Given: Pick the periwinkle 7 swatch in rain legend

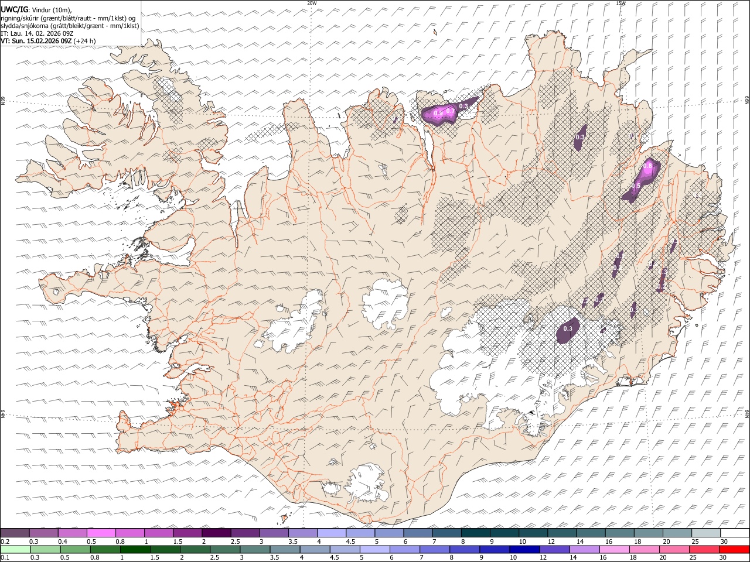Looking at the screenshot, I should [435, 549].
